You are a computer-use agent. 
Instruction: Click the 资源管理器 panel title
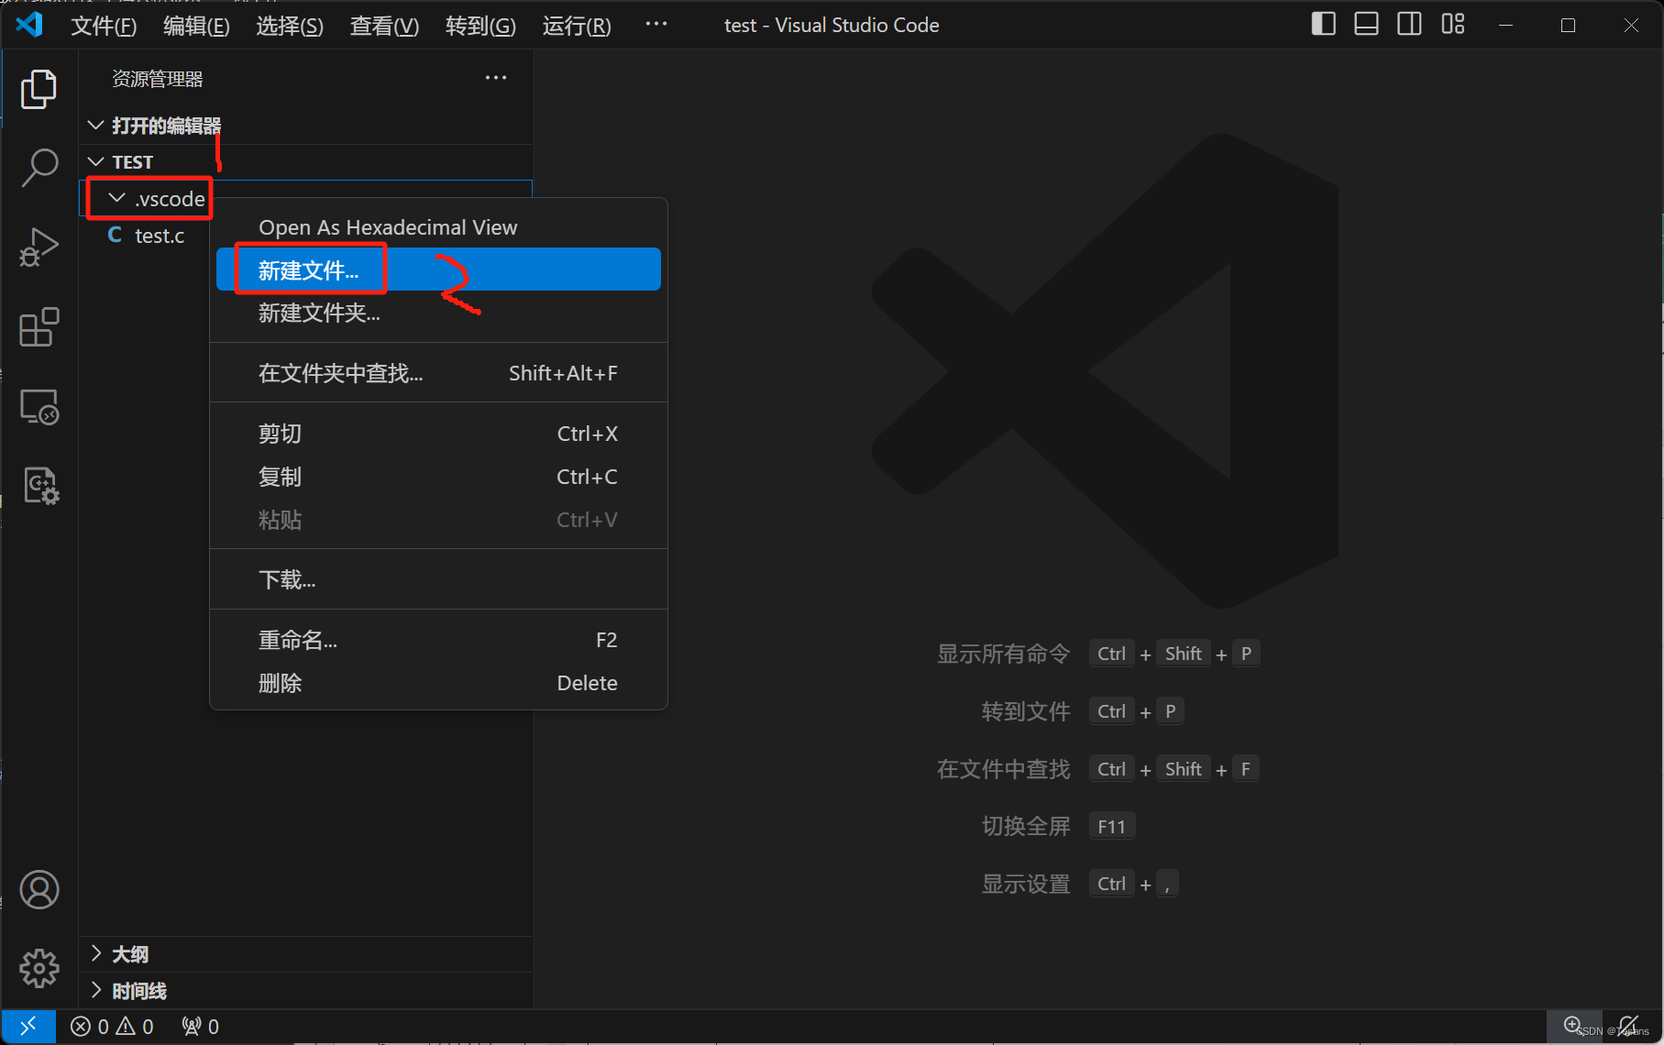[x=158, y=79]
